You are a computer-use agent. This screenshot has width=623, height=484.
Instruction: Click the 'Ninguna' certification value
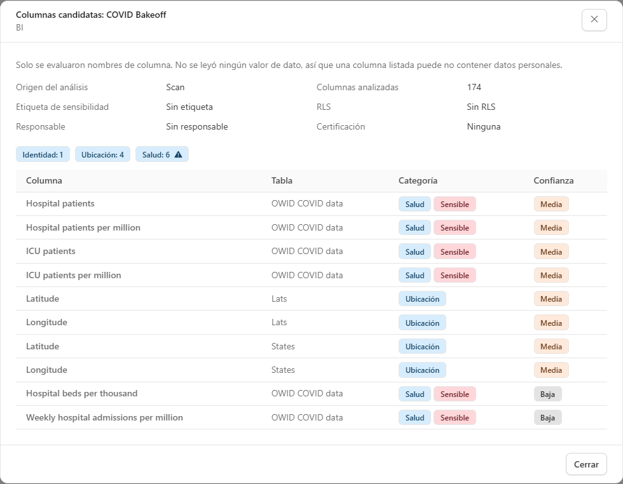pyautogui.click(x=484, y=126)
